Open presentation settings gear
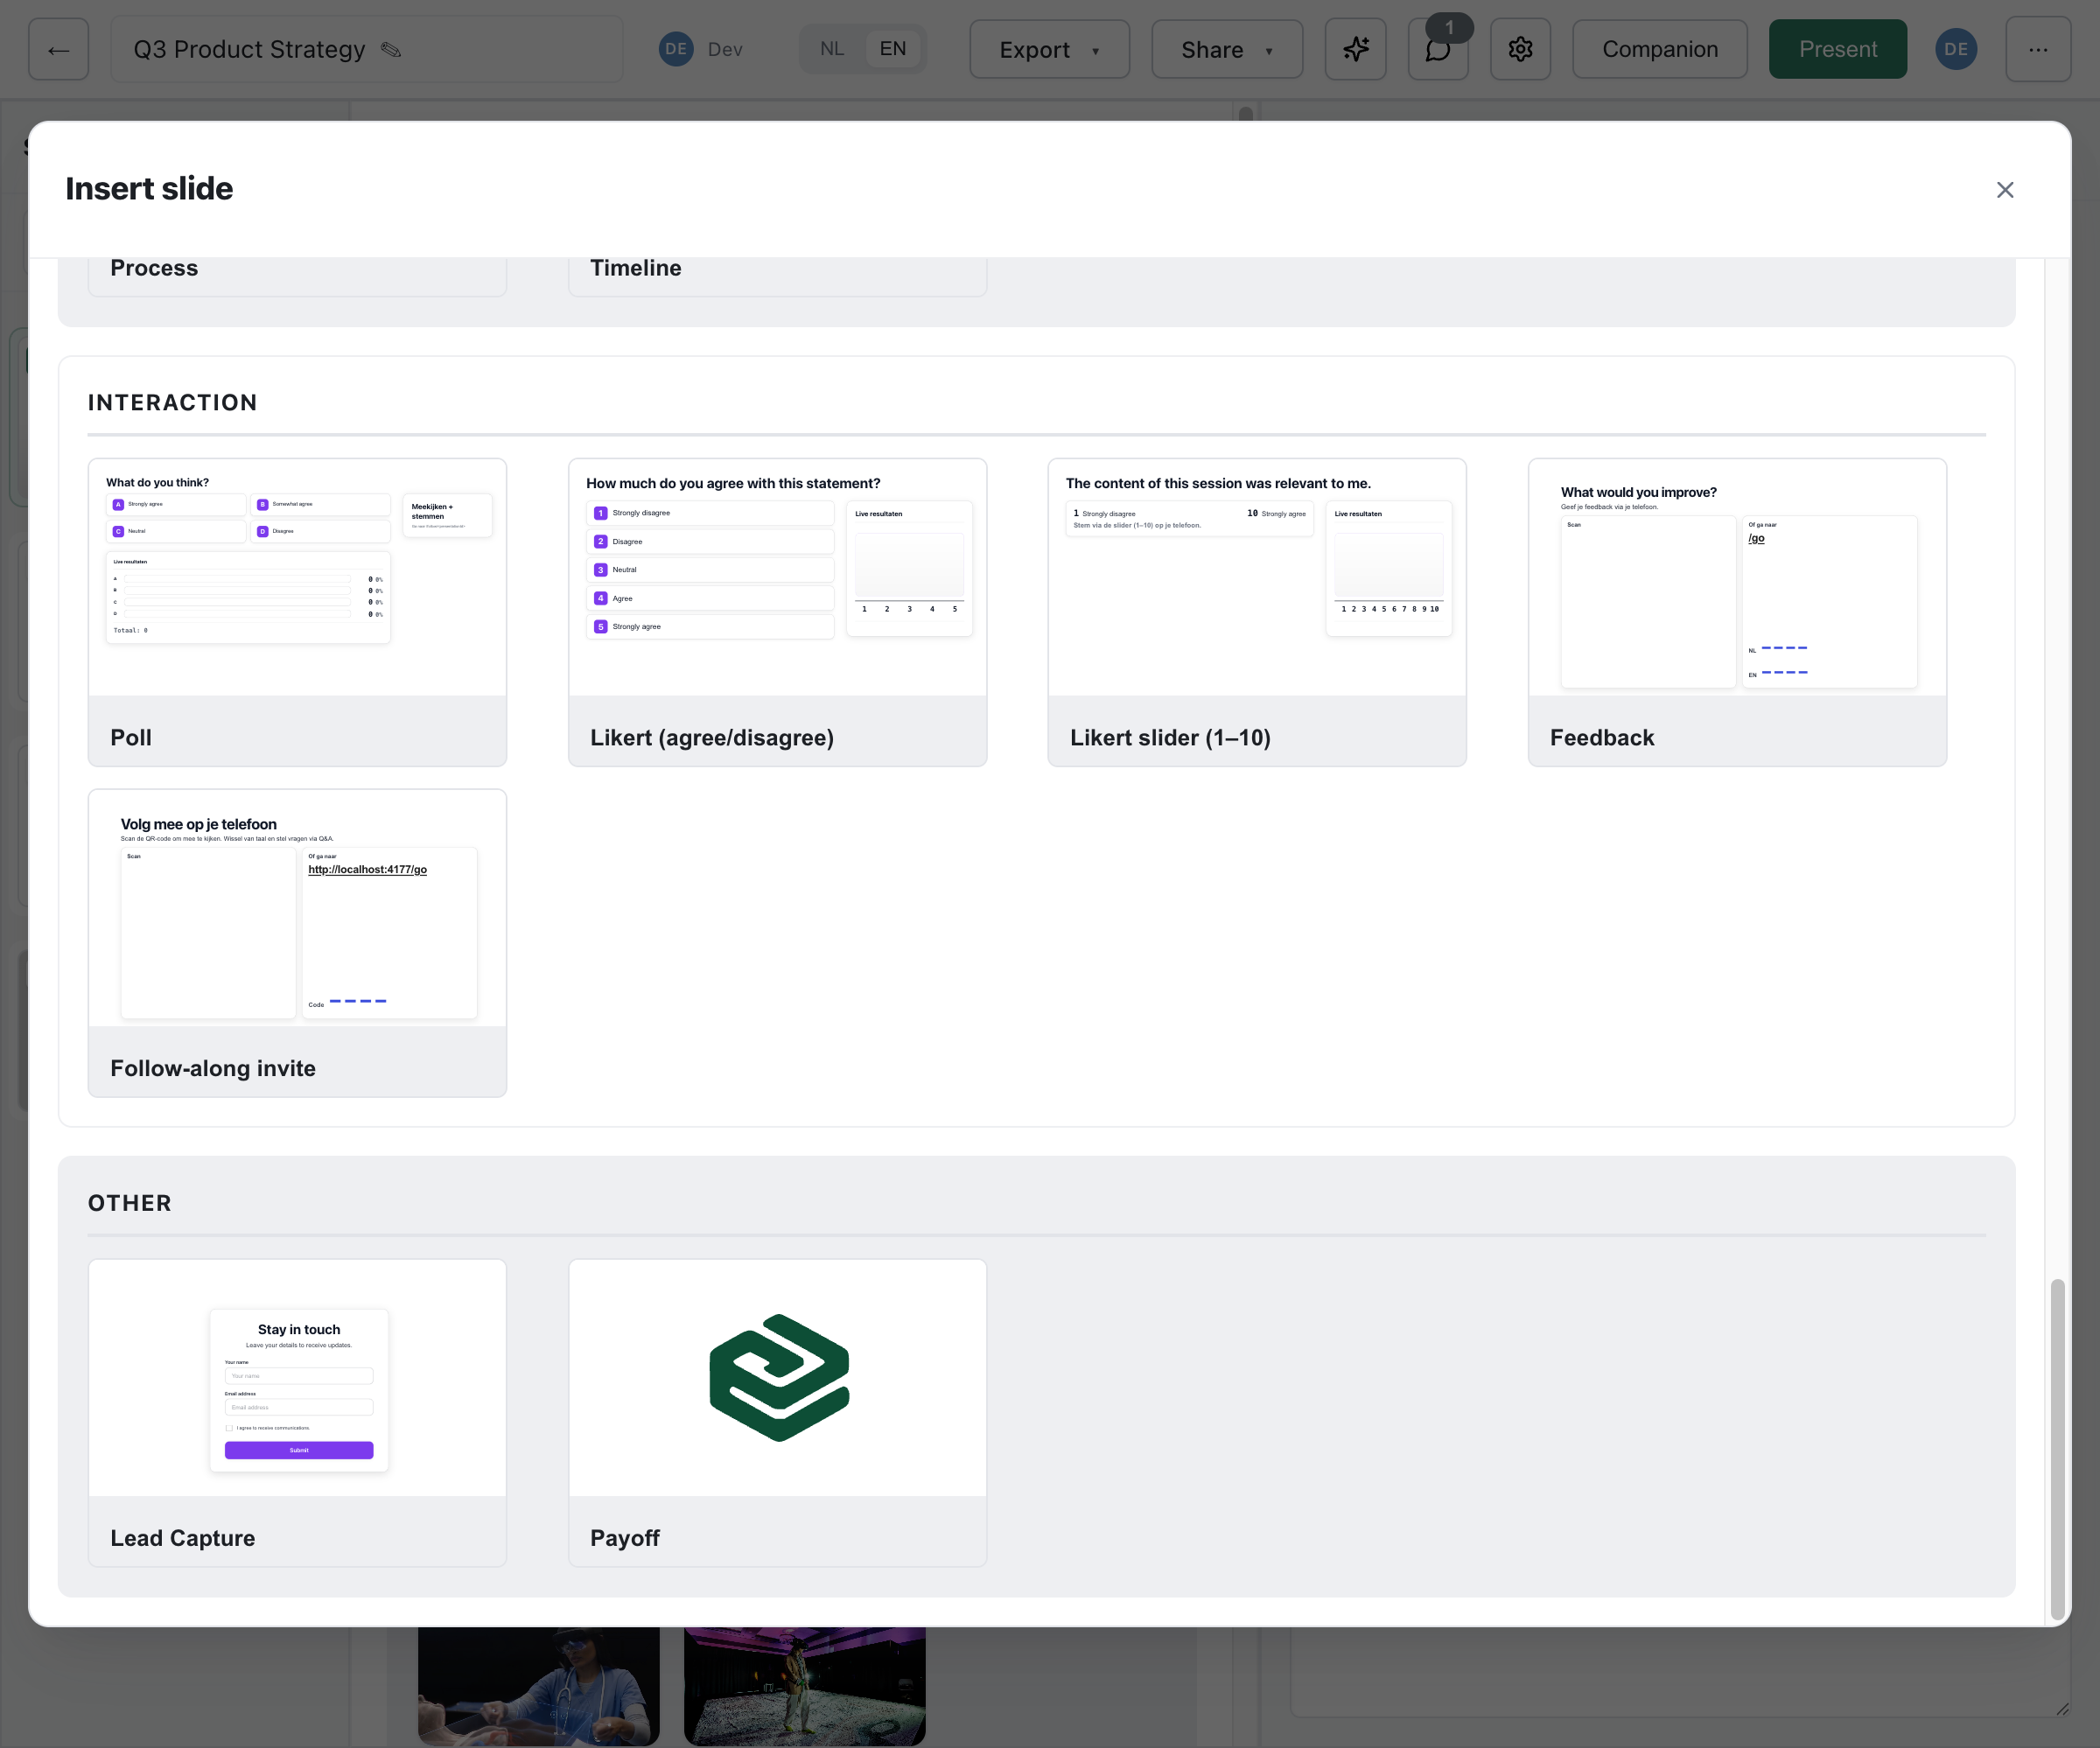Viewport: 2100px width, 1748px height. pyautogui.click(x=1520, y=49)
